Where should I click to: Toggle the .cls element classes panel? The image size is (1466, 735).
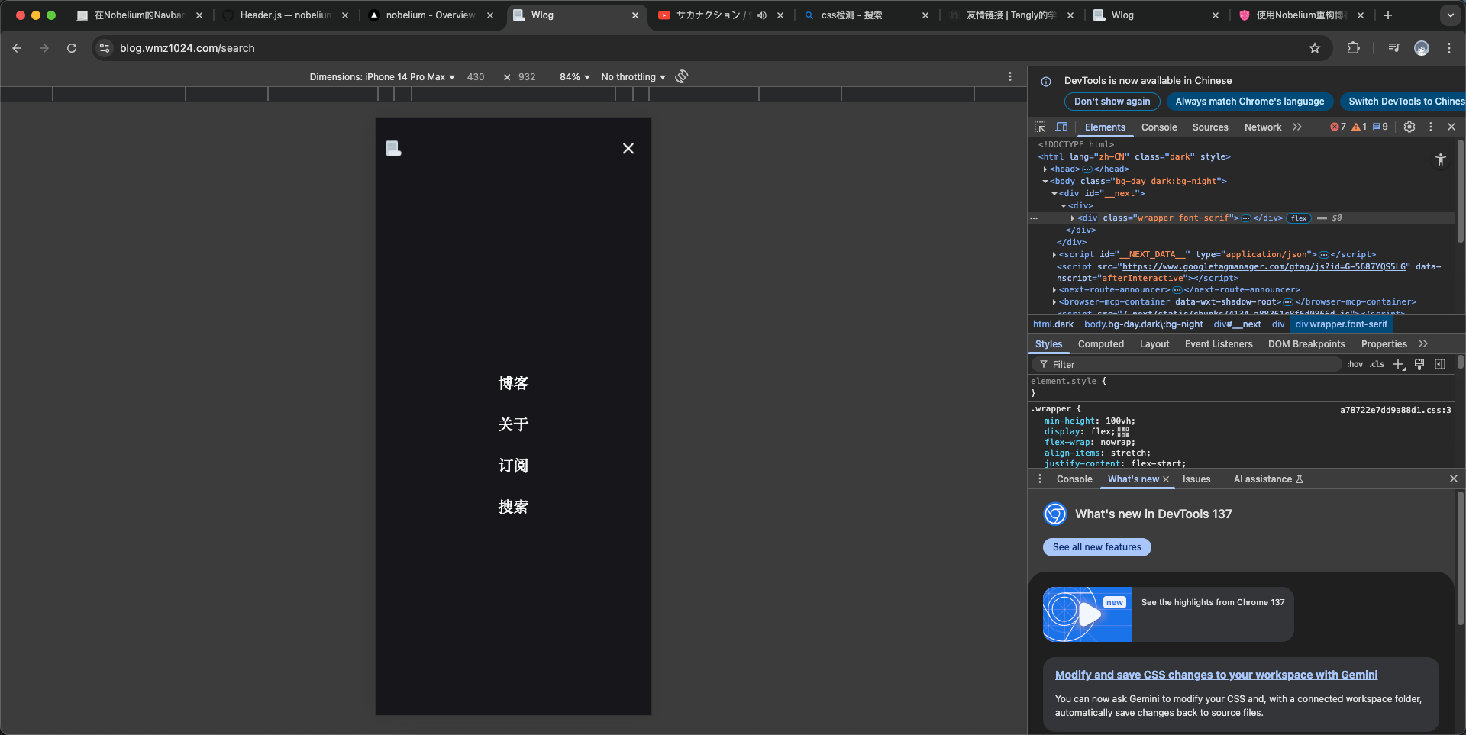point(1377,365)
